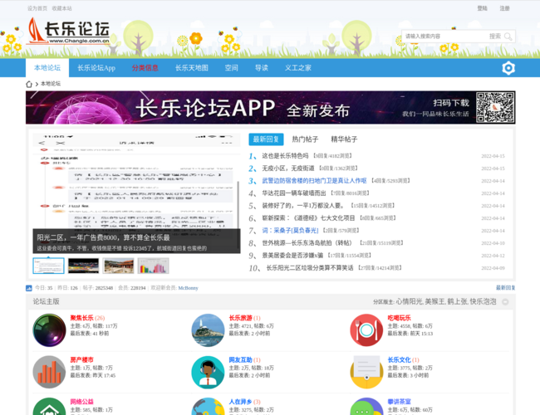Open 攀讲茶室 forum title link
Screen dimensions: 540x415
(399, 402)
